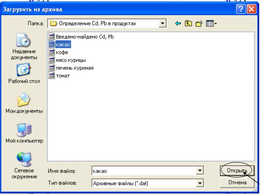Click the Имя файла text field
260x194 pixels.
pos(144,171)
